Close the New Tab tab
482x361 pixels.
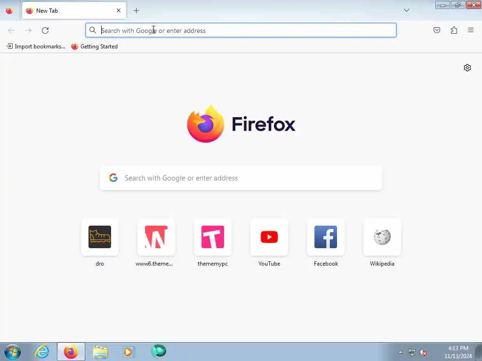point(118,10)
